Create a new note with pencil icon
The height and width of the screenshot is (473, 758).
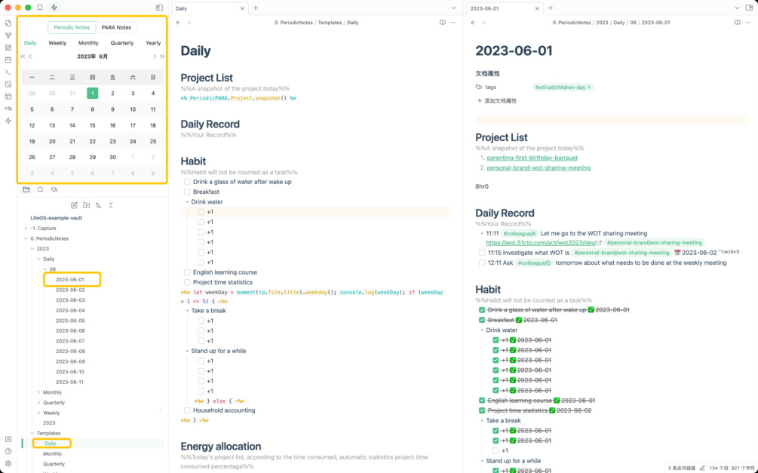(74, 205)
